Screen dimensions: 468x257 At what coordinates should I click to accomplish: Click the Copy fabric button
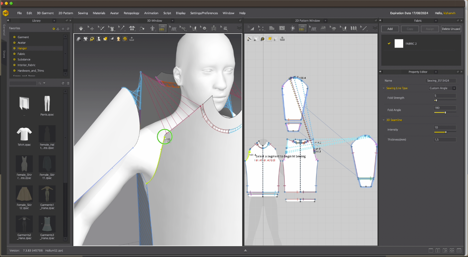coord(410,29)
